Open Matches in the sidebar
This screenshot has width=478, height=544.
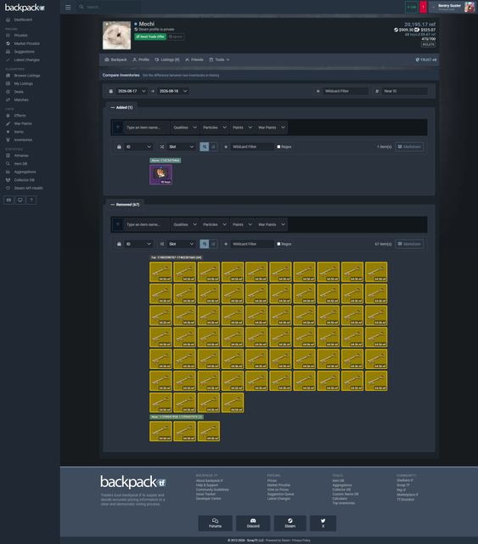point(20,100)
